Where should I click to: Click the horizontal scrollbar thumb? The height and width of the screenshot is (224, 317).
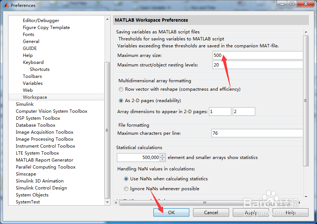tap(204, 203)
